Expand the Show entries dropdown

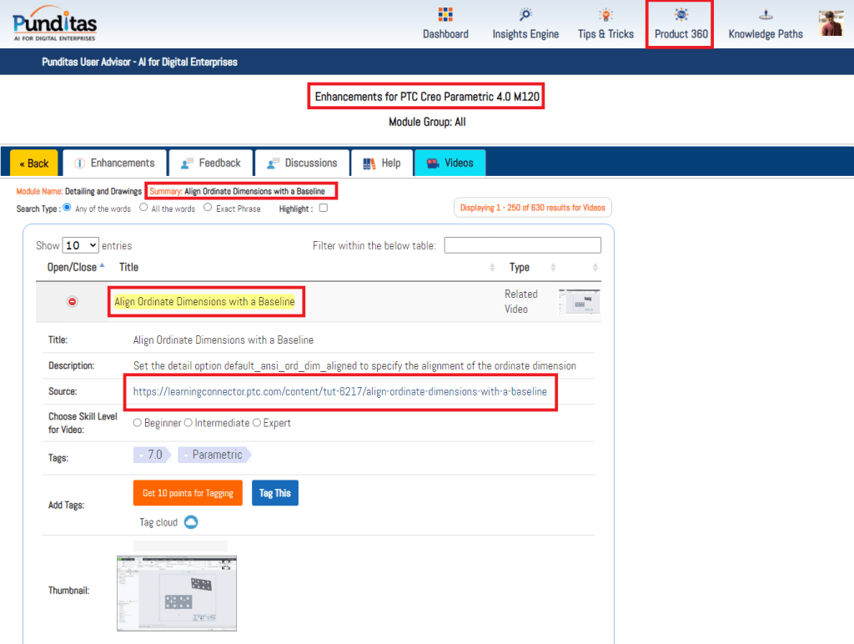click(x=81, y=245)
